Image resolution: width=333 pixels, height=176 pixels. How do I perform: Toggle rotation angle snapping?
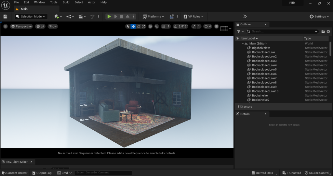(x=176, y=27)
